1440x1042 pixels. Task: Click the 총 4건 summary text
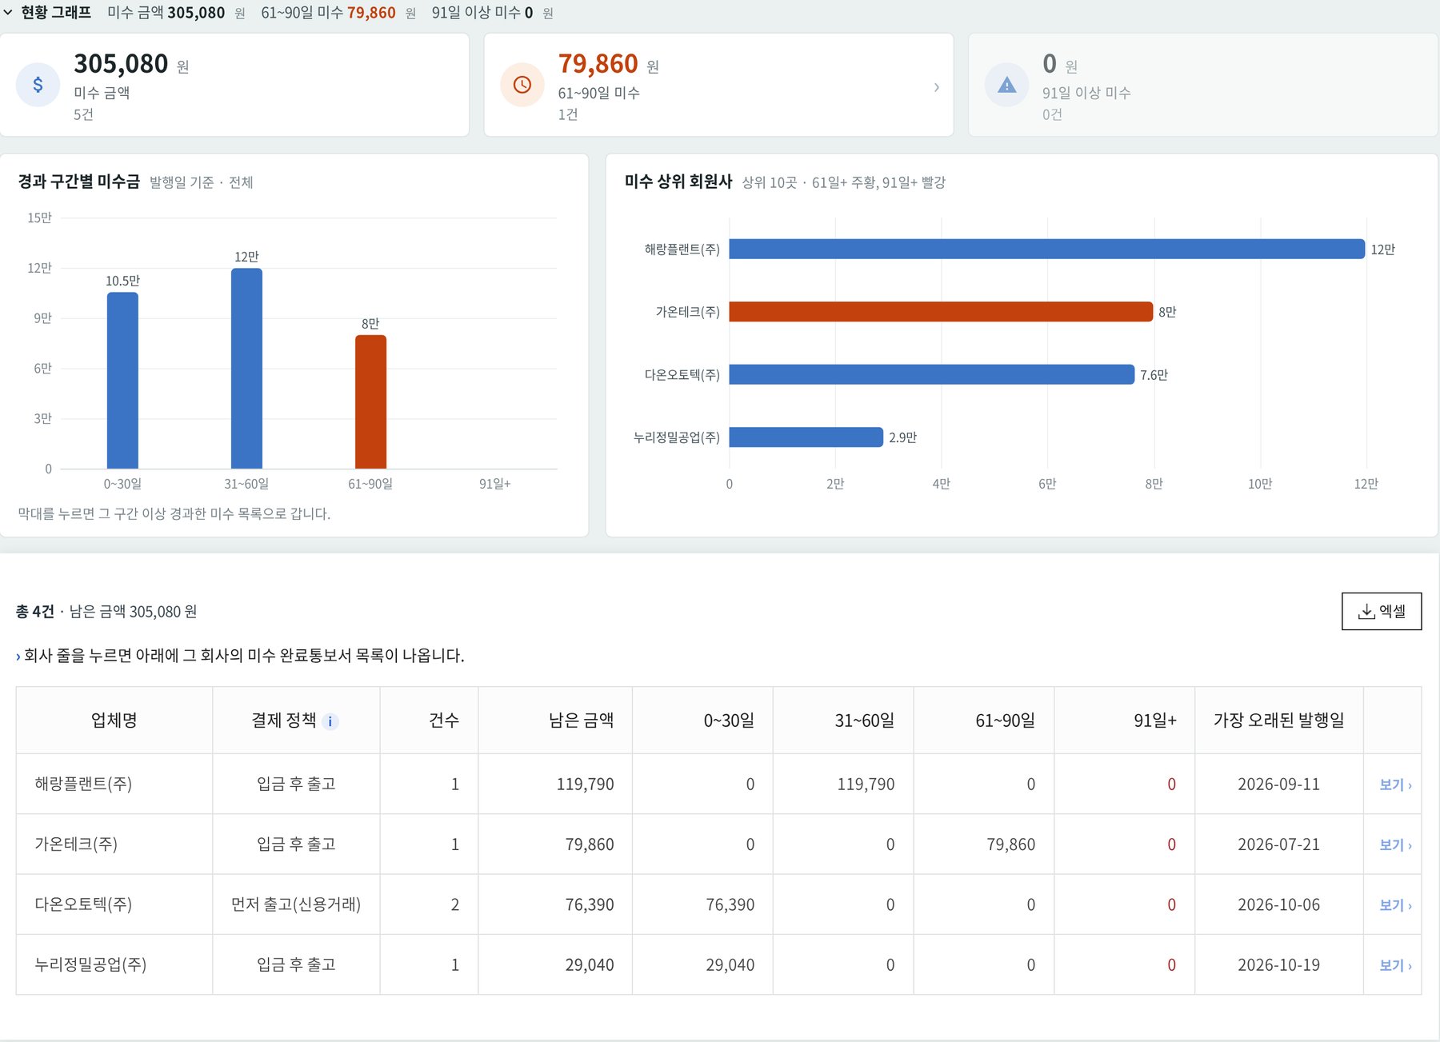point(34,612)
